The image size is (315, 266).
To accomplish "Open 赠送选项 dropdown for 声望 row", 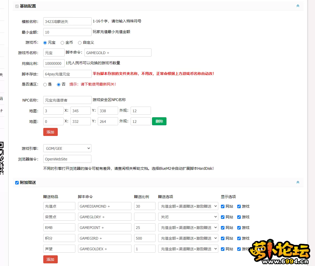I will tap(188, 249).
